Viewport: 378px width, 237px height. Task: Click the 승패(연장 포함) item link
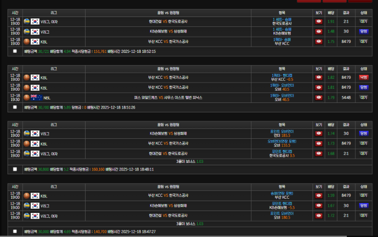(x=282, y=193)
